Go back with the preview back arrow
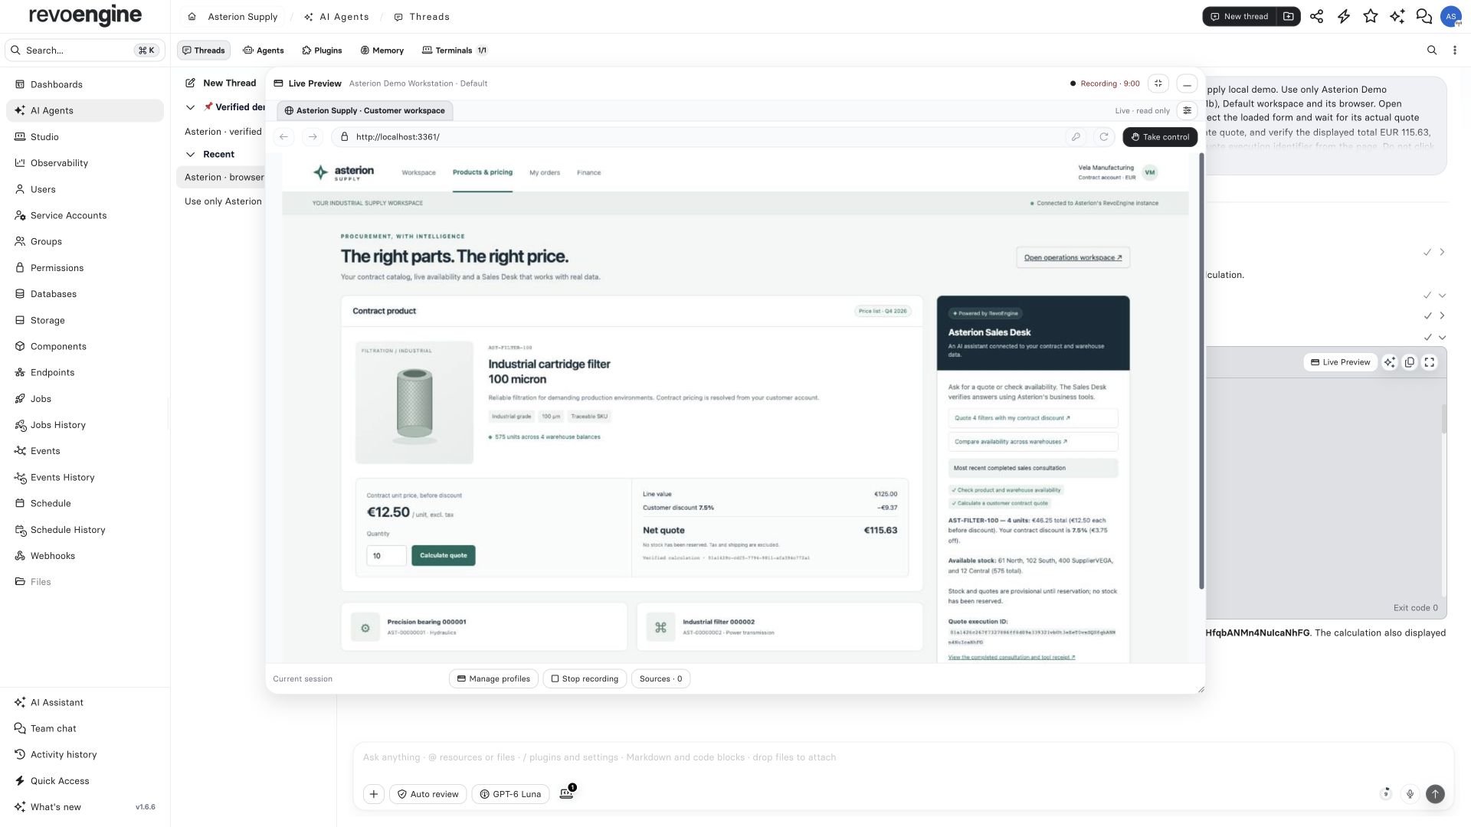 [283, 137]
